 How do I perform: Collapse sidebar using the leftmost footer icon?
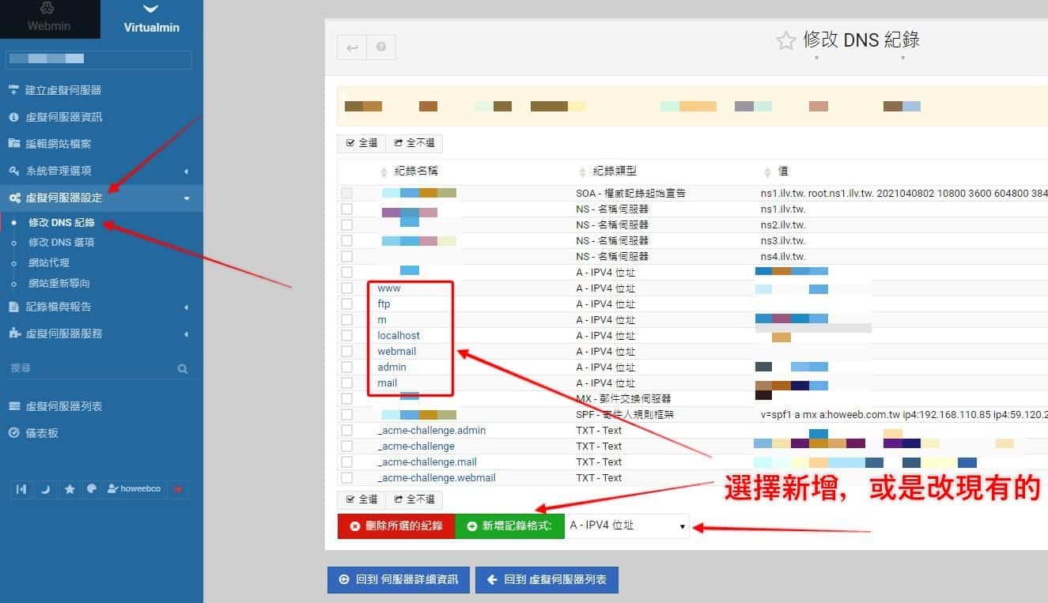pos(22,489)
